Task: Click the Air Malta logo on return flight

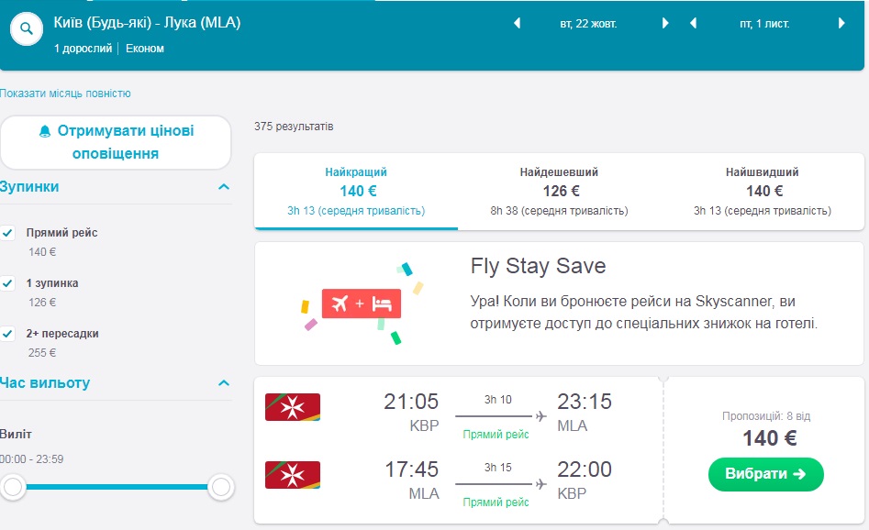Action: (292, 475)
